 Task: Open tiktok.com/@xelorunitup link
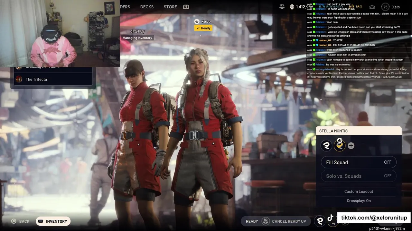pyautogui.click(x=374, y=218)
